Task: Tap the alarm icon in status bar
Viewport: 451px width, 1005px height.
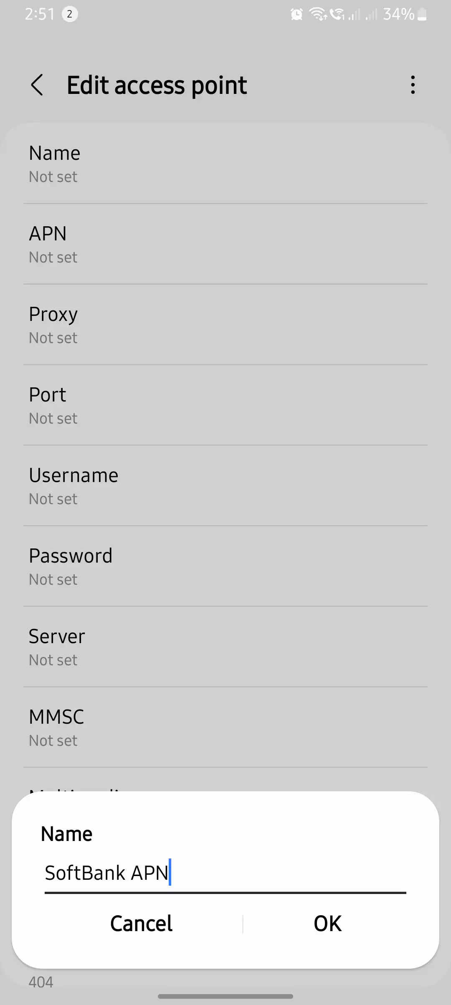Action: [x=296, y=15]
